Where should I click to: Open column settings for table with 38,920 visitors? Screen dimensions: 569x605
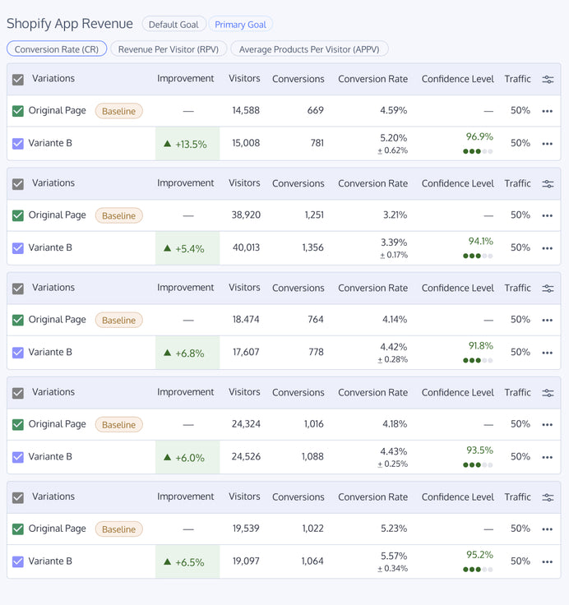(548, 184)
